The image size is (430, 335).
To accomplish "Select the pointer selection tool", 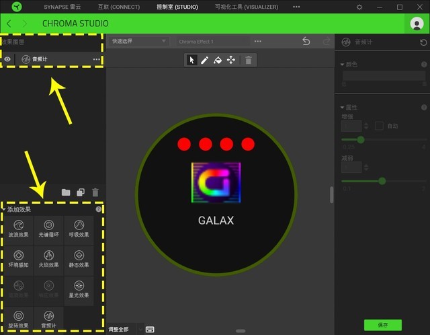I will (192, 60).
